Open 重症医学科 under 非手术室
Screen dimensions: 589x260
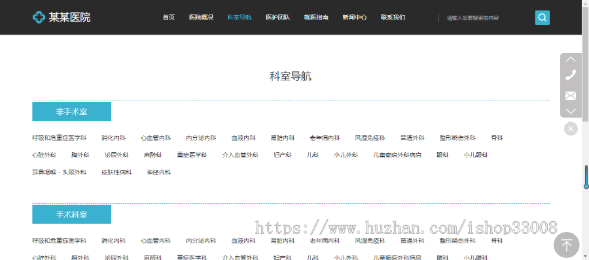pos(192,155)
